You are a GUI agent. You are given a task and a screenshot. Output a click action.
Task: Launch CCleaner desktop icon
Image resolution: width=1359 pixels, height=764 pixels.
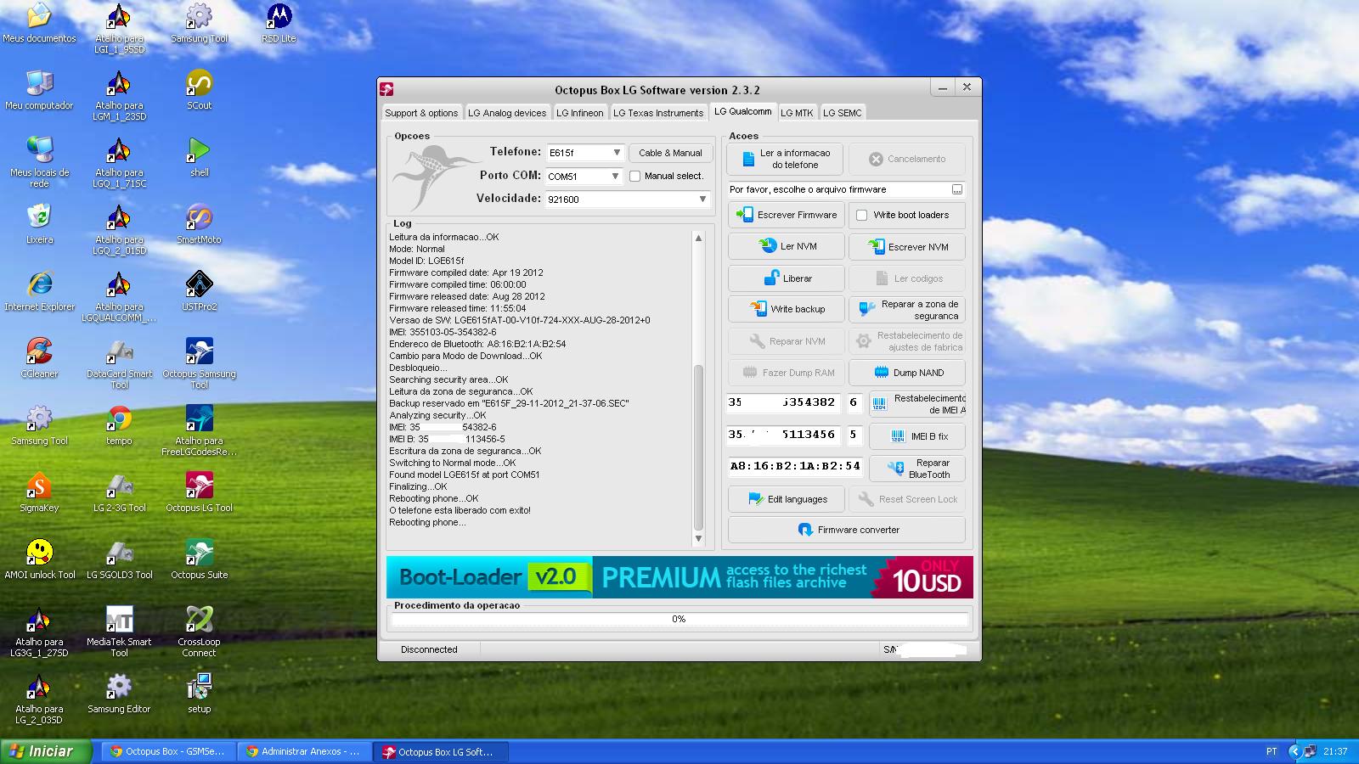click(39, 357)
